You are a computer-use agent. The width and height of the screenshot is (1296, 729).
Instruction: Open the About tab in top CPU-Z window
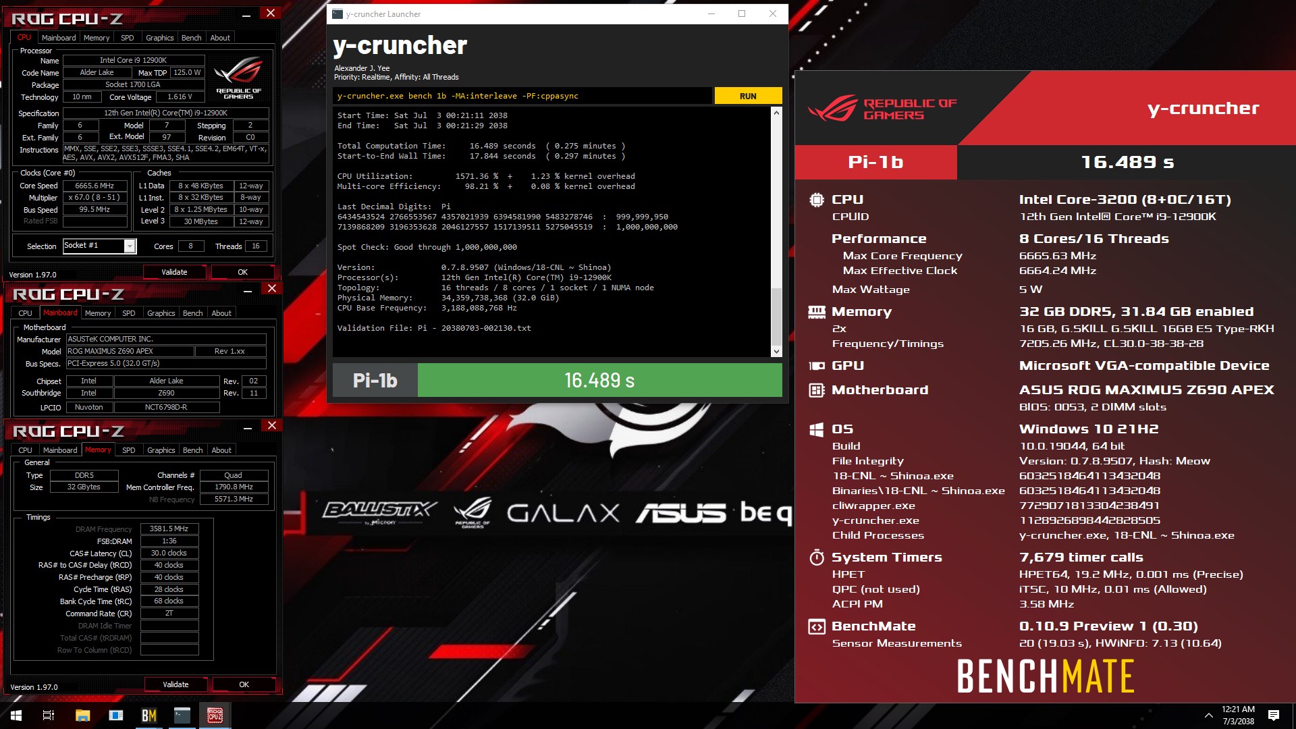(x=220, y=38)
